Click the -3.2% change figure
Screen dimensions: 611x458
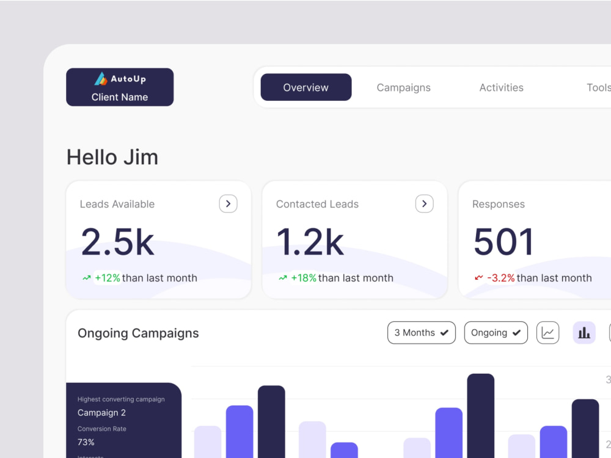click(x=501, y=278)
